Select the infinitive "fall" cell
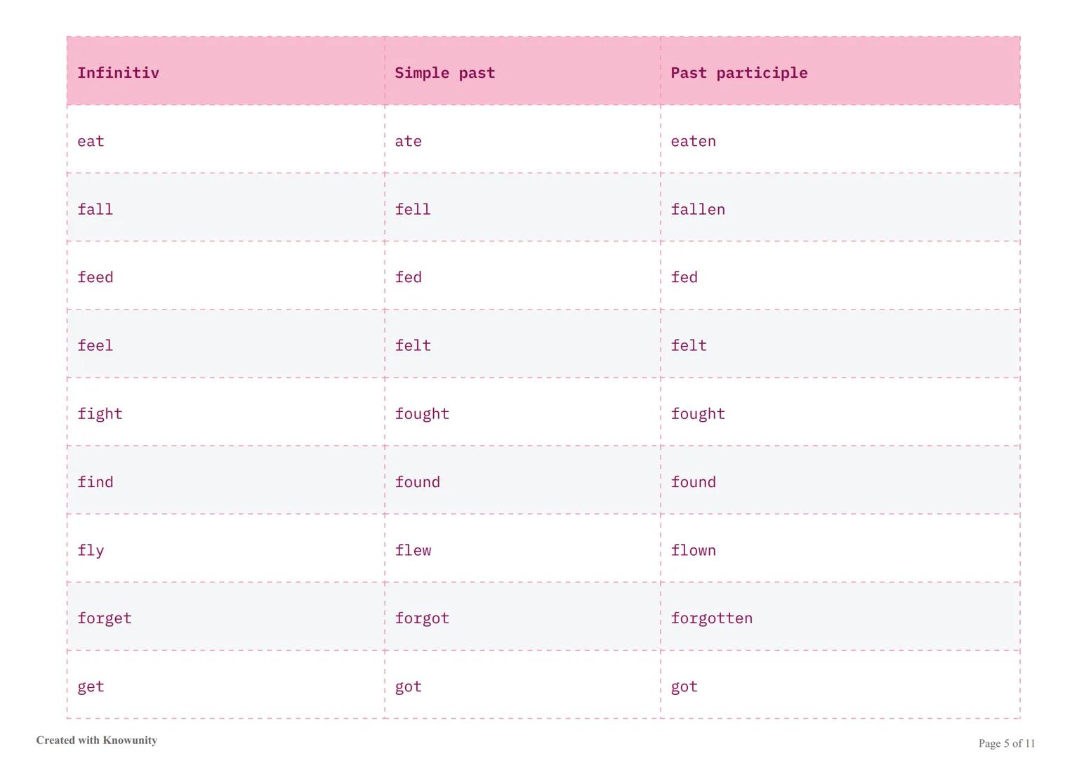 (95, 209)
